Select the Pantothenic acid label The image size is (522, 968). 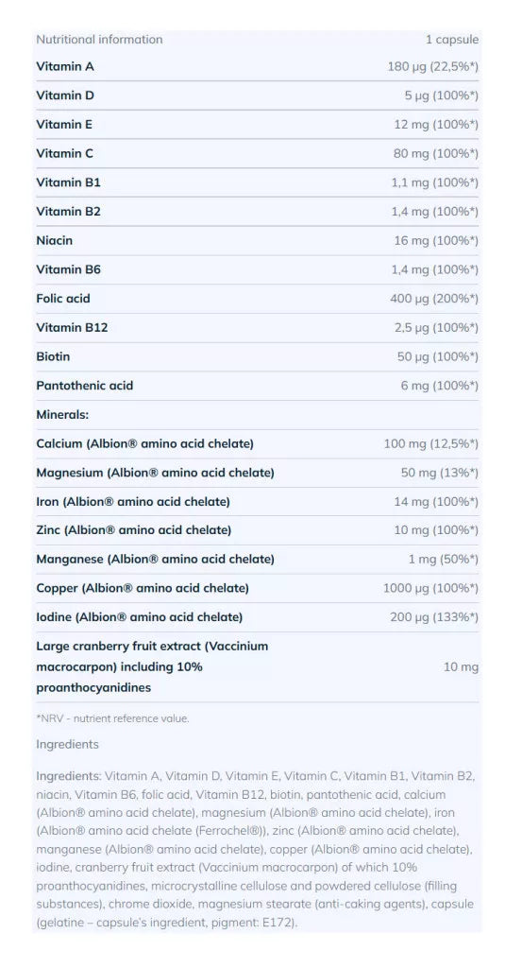[84, 386]
